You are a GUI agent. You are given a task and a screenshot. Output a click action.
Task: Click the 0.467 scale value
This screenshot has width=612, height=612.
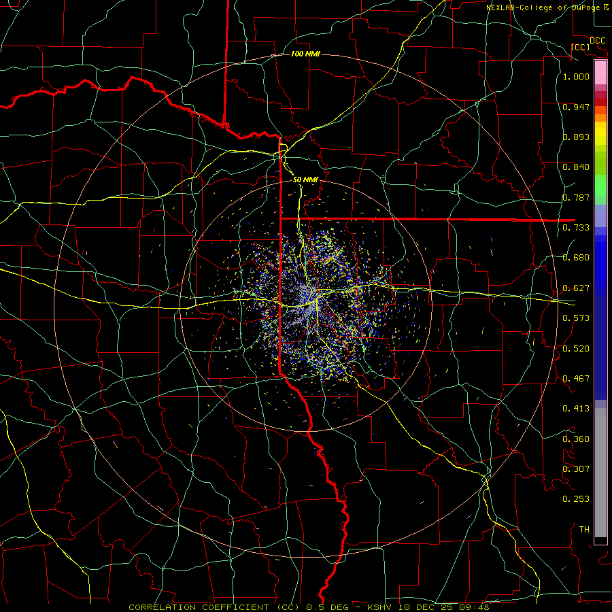pos(576,379)
